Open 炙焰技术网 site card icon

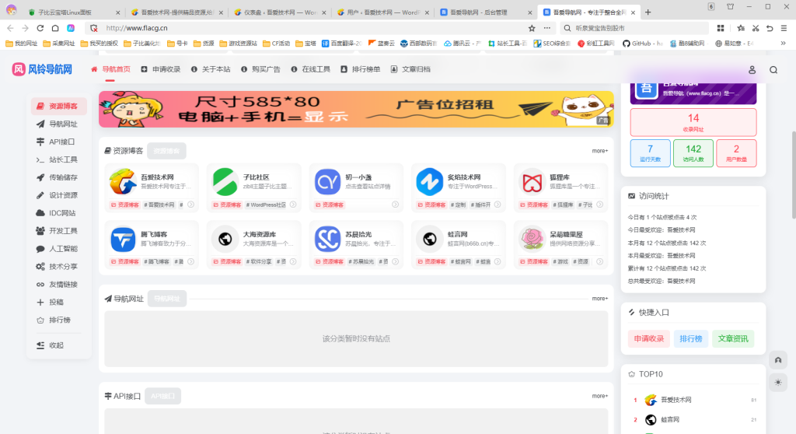[429, 182]
